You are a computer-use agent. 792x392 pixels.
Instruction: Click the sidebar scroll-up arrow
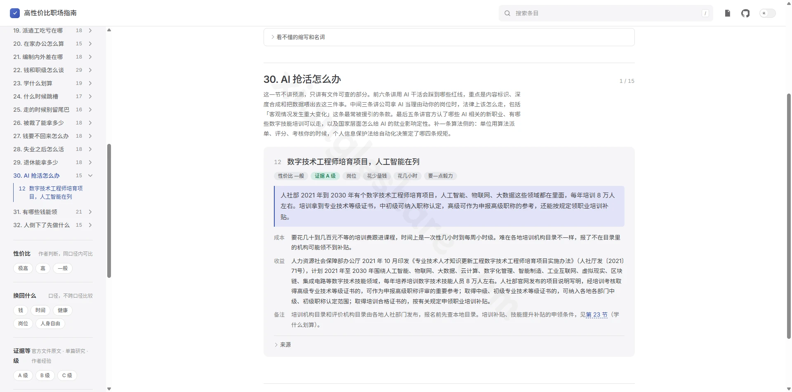[109, 30]
